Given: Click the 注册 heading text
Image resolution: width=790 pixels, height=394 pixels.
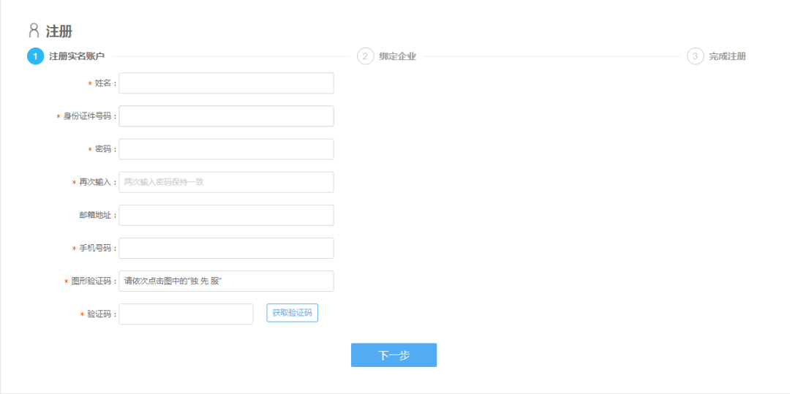Looking at the screenshot, I should (x=59, y=31).
